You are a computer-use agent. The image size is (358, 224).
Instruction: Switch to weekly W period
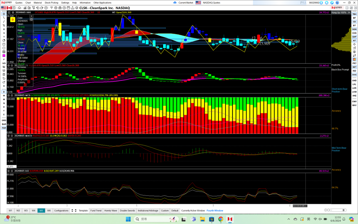pyautogui.click(x=4, y=96)
